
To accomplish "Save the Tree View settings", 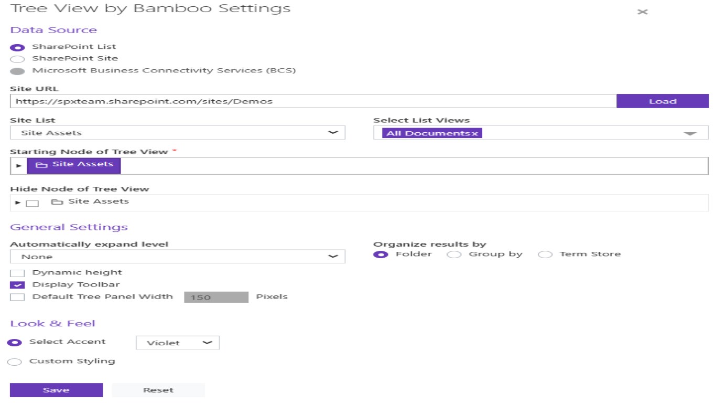I will click(x=56, y=390).
